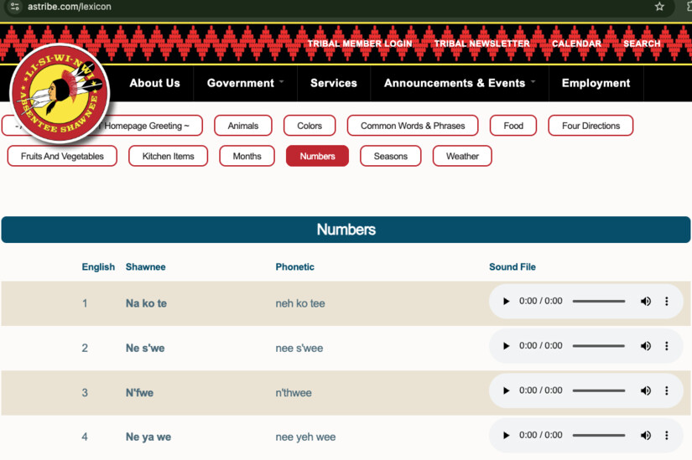Open site information icon in address bar
This screenshot has height=460, width=692.
pos(14,7)
